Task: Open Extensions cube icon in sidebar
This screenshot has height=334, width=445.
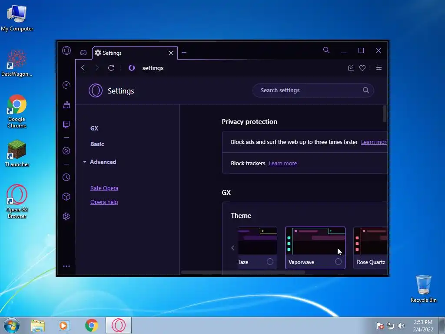Action: [x=66, y=197]
